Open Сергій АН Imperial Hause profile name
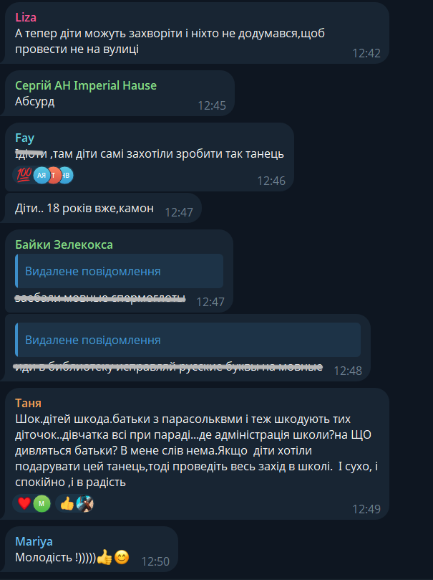 click(86, 85)
